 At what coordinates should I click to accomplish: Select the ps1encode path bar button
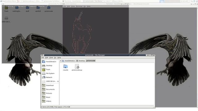point(91,61)
